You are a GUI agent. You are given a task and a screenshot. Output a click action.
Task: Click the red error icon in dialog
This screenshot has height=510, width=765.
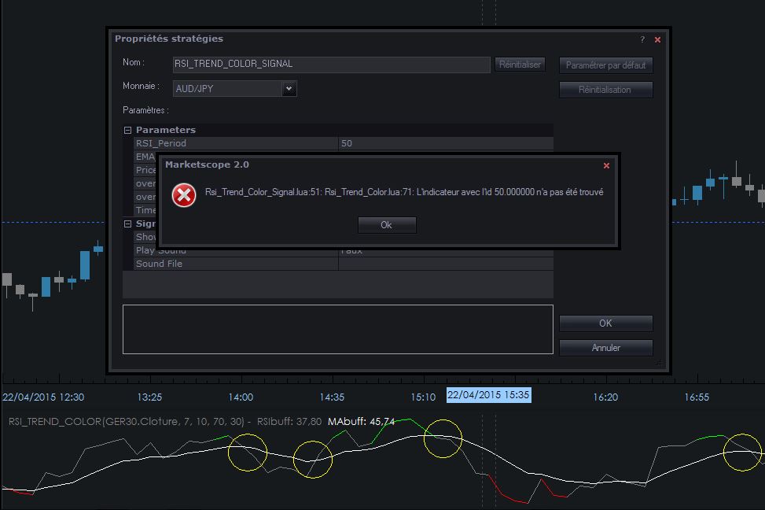[x=184, y=195]
